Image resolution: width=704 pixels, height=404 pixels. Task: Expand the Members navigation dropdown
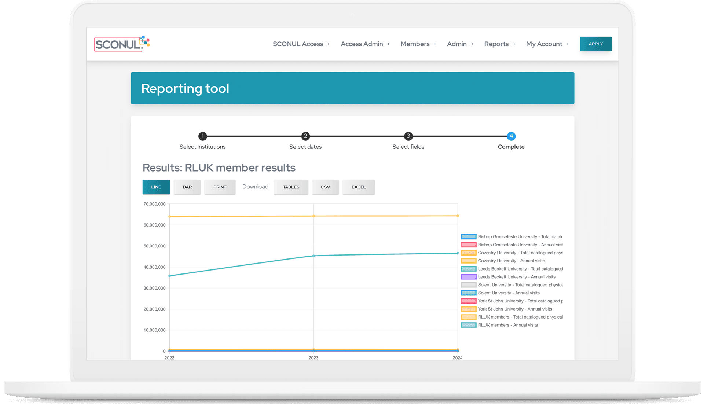coord(415,44)
